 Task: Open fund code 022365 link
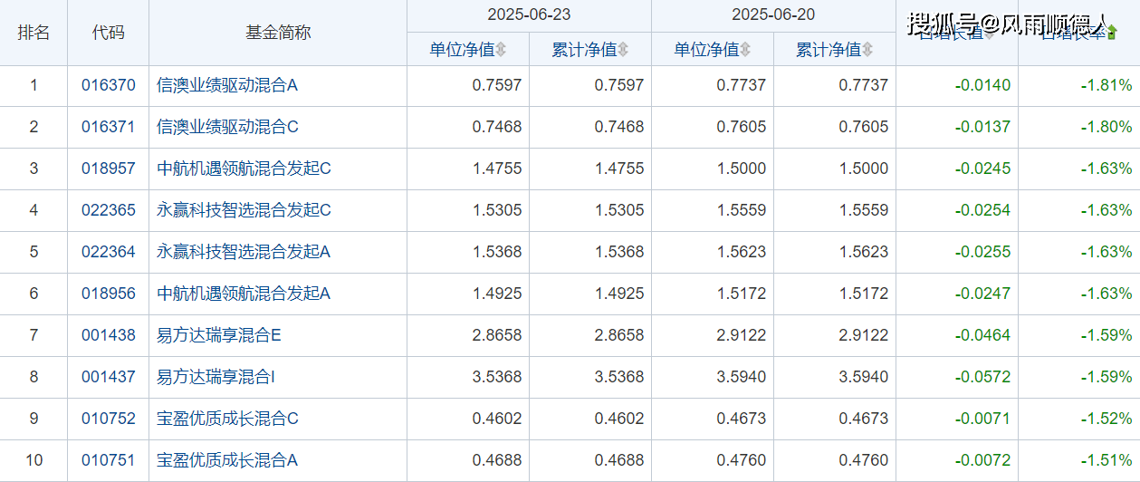[x=109, y=210]
